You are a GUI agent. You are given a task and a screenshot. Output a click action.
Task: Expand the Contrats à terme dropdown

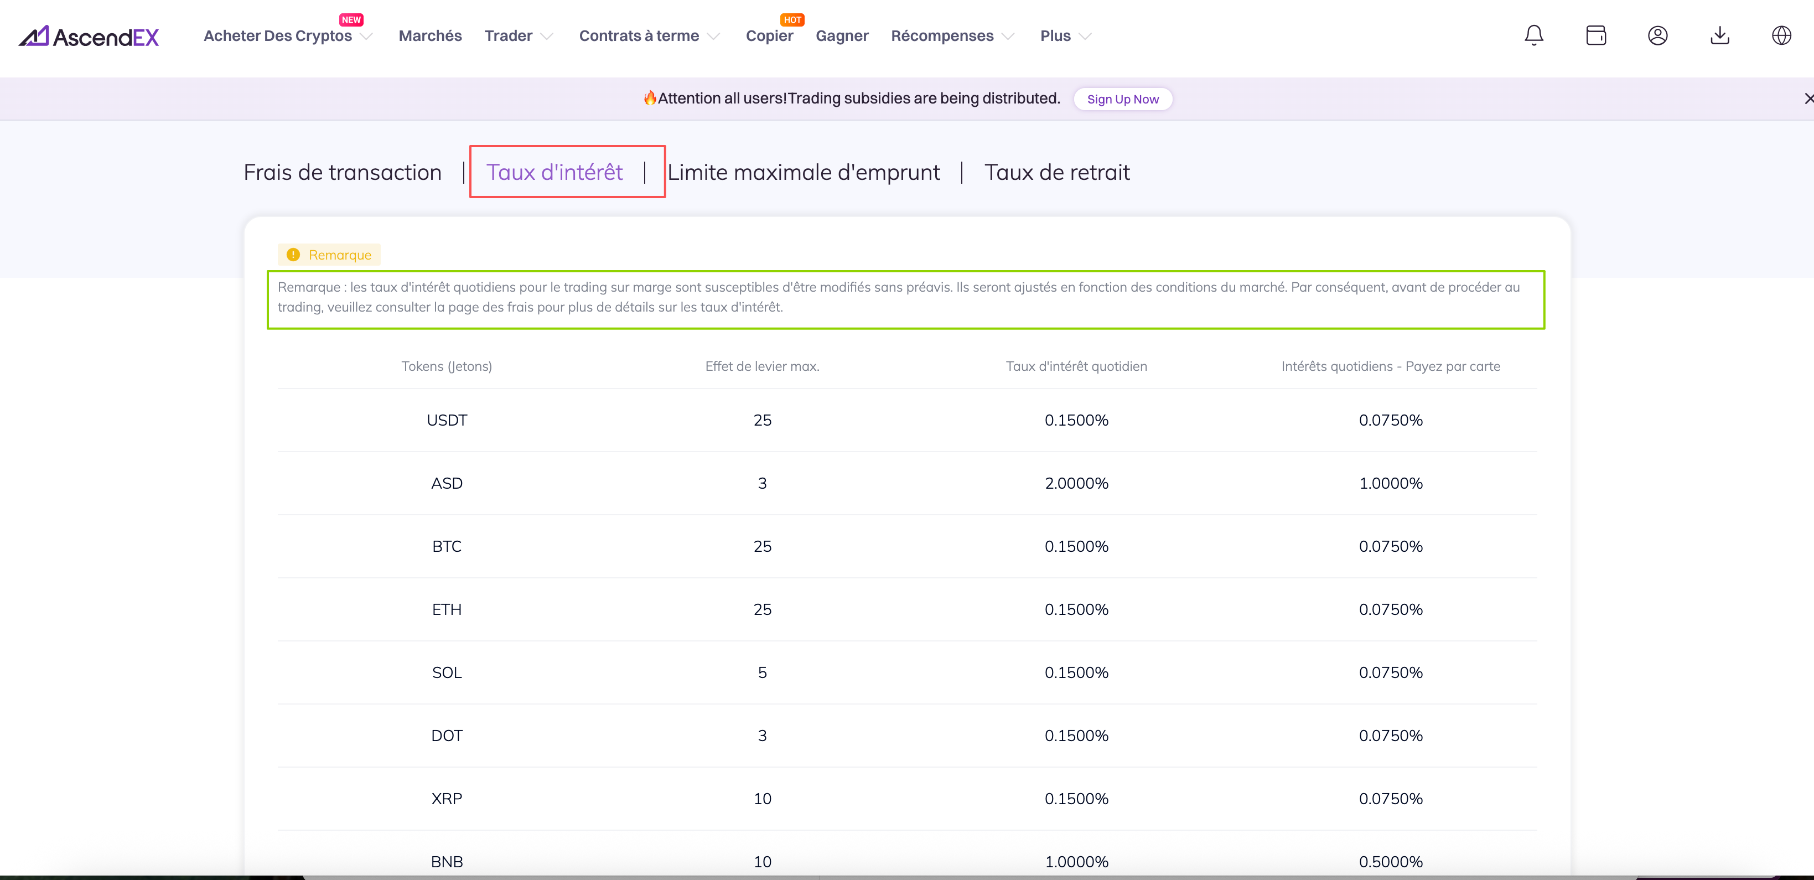[649, 36]
